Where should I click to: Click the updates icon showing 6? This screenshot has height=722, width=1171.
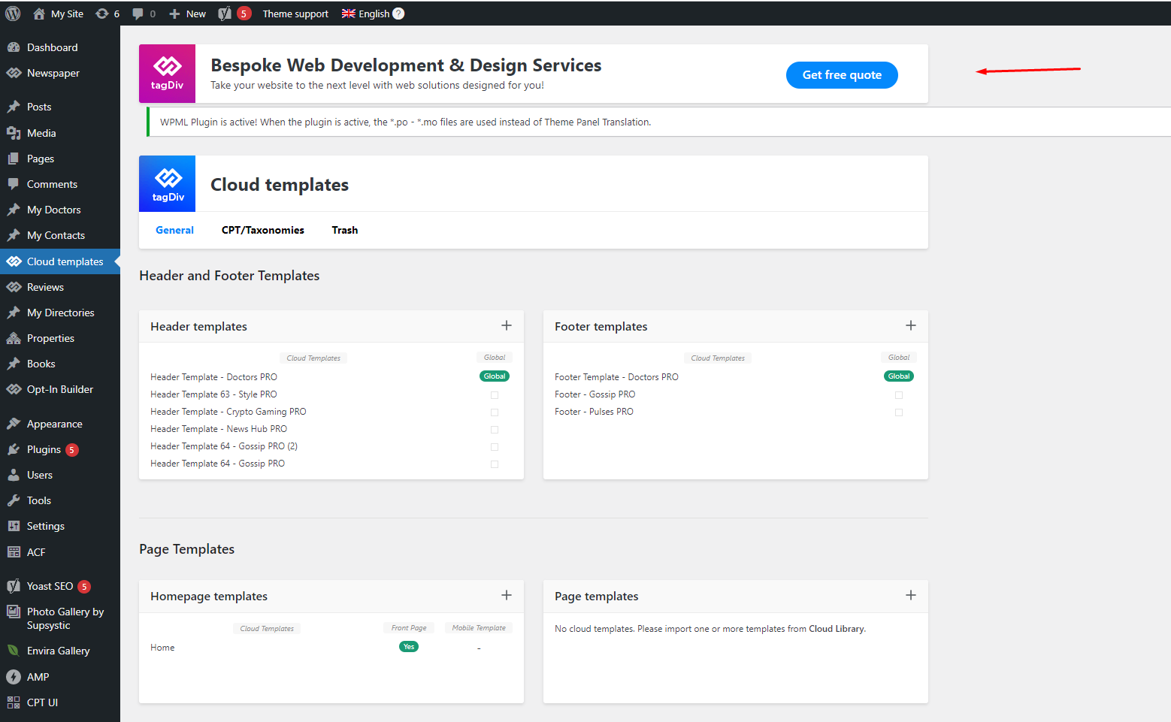click(x=102, y=14)
